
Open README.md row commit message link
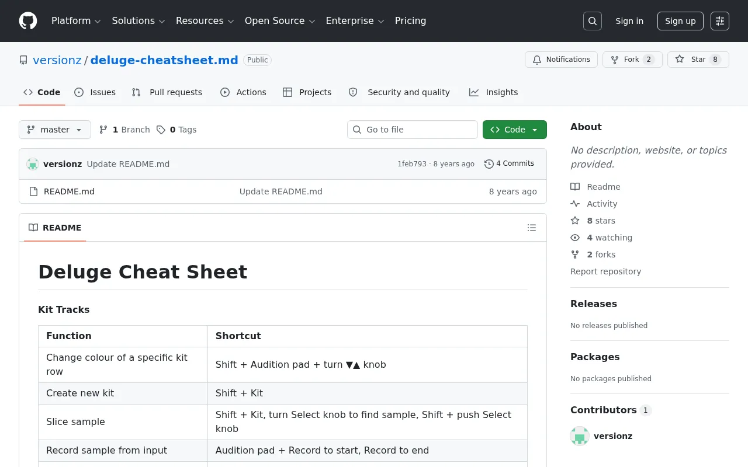(x=280, y=191)
